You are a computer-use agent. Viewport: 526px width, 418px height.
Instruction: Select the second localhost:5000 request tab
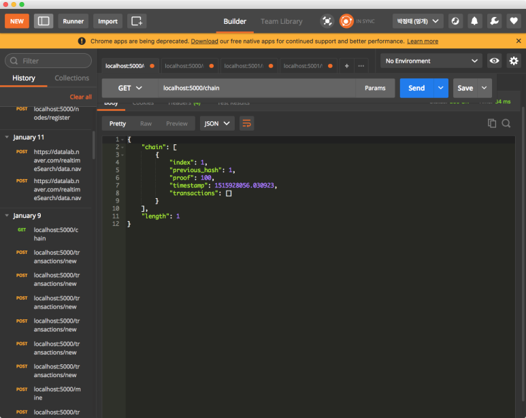[190, 66]
